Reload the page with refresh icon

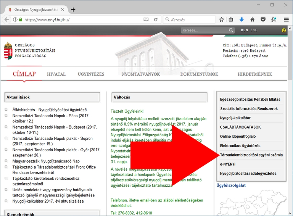pos(156,19)
